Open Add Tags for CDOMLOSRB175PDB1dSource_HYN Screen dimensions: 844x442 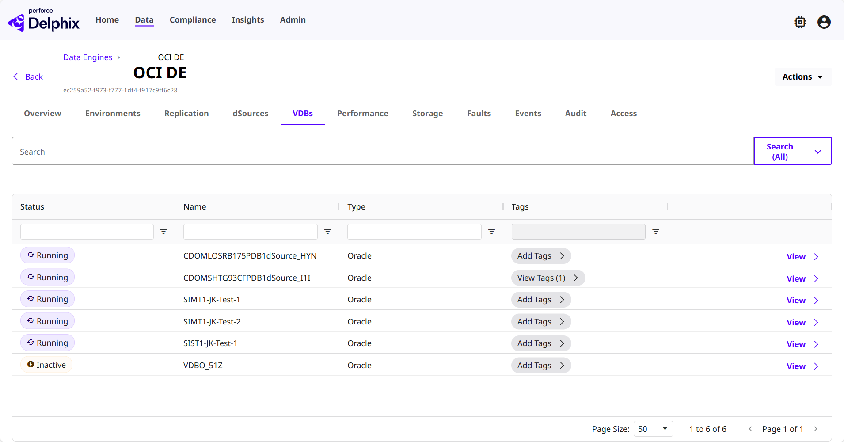[541, 256]
